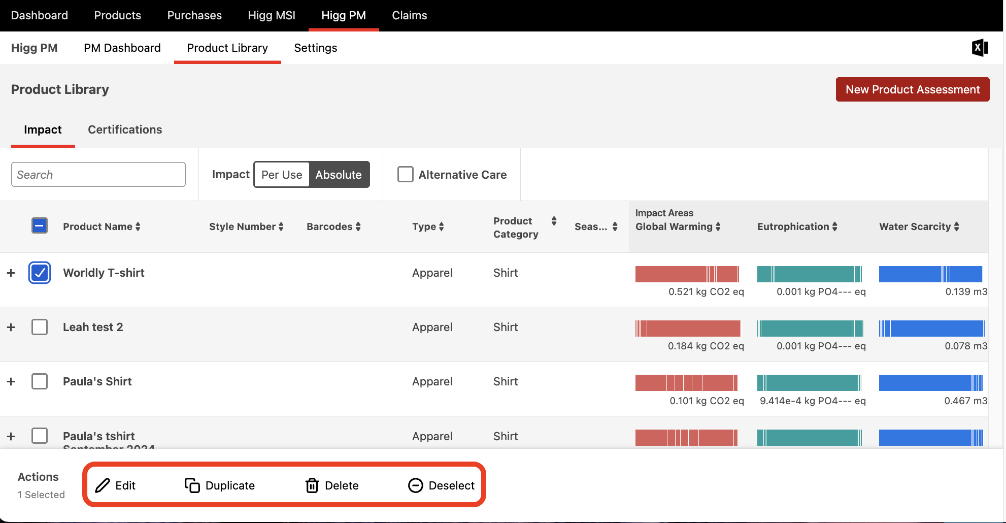This screenshot has height=523, width=1006.
Task: Select the Impact tab
Action: click(x=43, y=129)
